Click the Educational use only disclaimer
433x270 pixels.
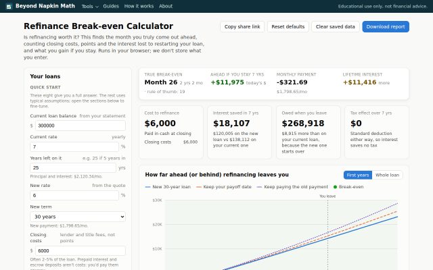click(x=383, y=6)
